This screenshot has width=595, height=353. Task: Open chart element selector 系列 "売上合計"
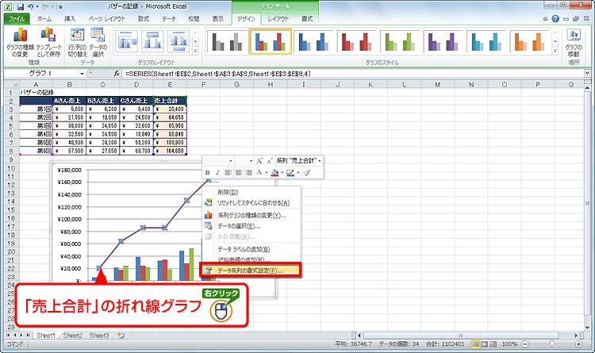pyautogui.click(x=298, y=161)
